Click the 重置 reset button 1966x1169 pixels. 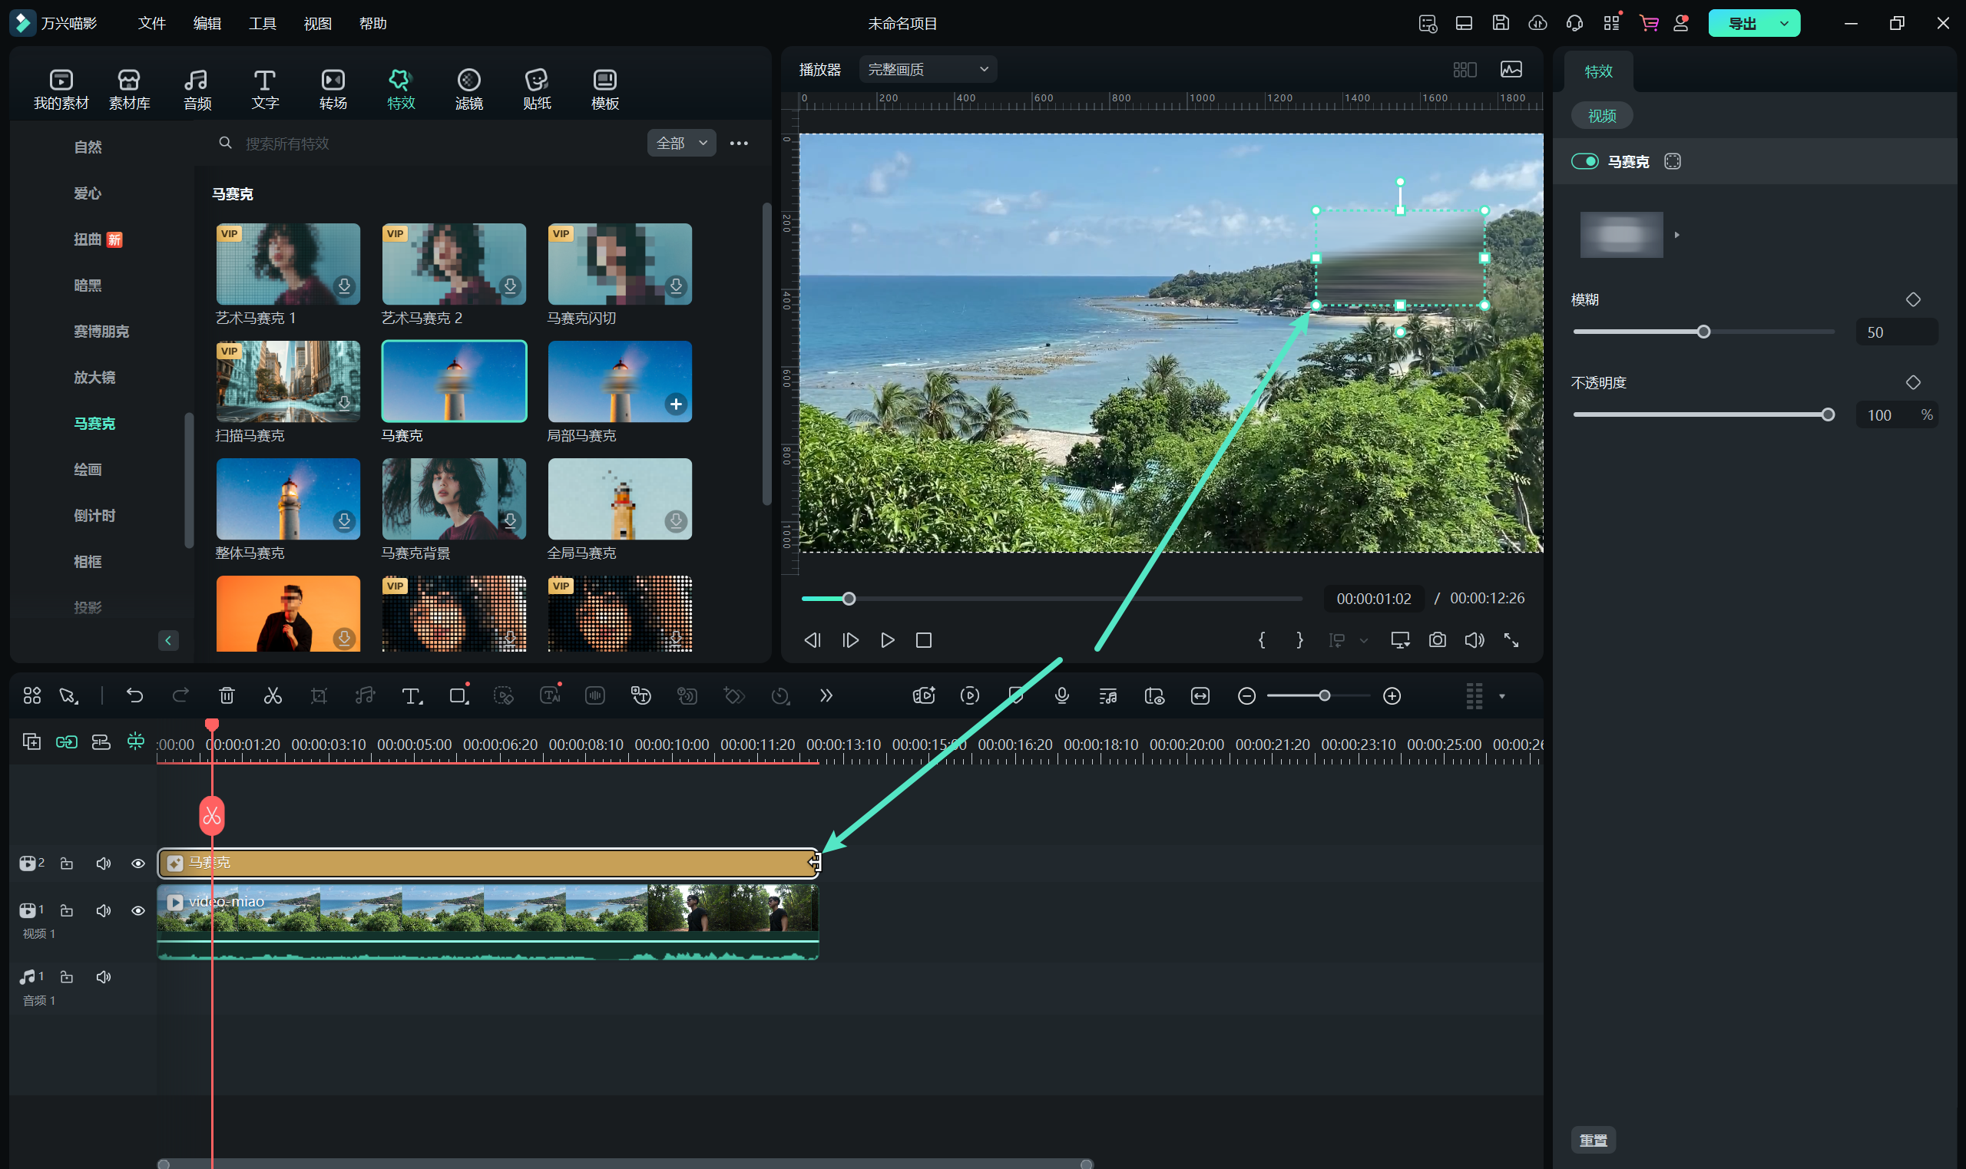(1593, 1140)
